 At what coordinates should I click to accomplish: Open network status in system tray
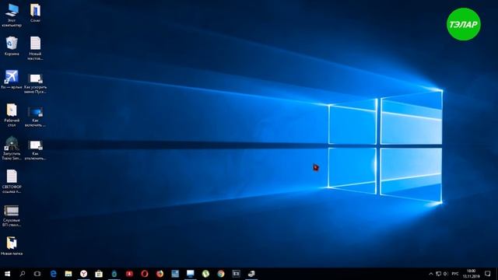coord(438,274)
